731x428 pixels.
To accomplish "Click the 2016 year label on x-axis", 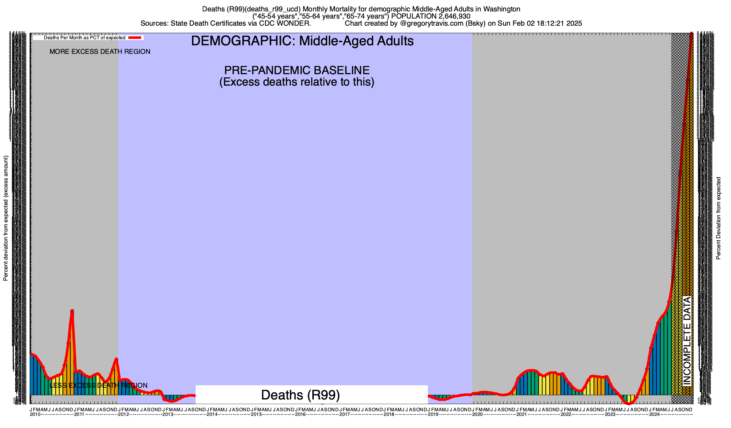I will coord(301,414).
